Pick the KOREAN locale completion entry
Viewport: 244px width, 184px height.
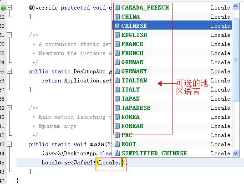(172, 126)
